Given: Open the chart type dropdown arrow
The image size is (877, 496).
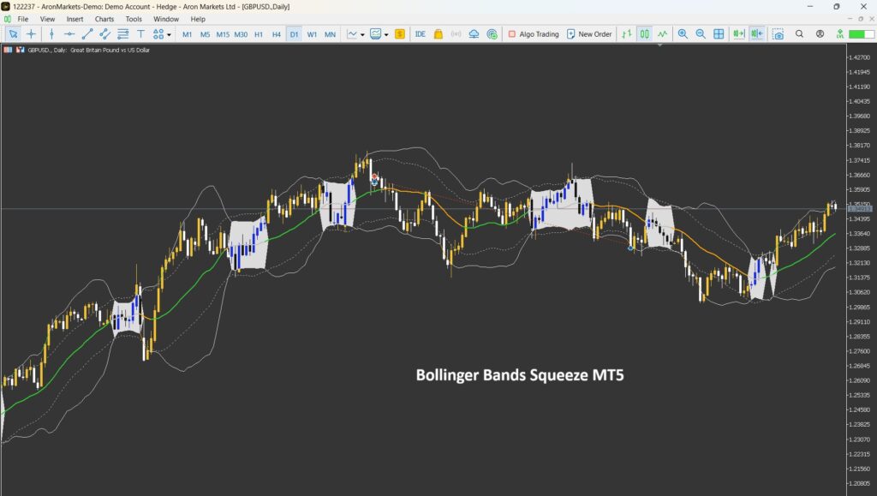Looking at the screenshot, I should pos(363,35).
